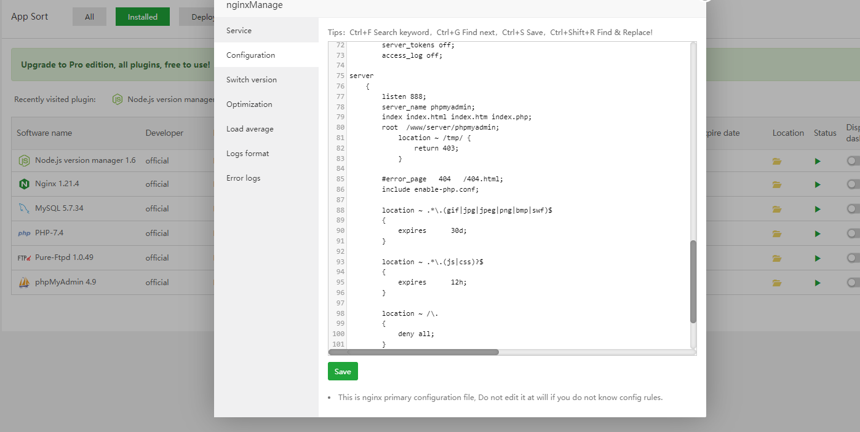860x432 pixels.
Task: Click the Software name column header
Action: click(44, 133)
